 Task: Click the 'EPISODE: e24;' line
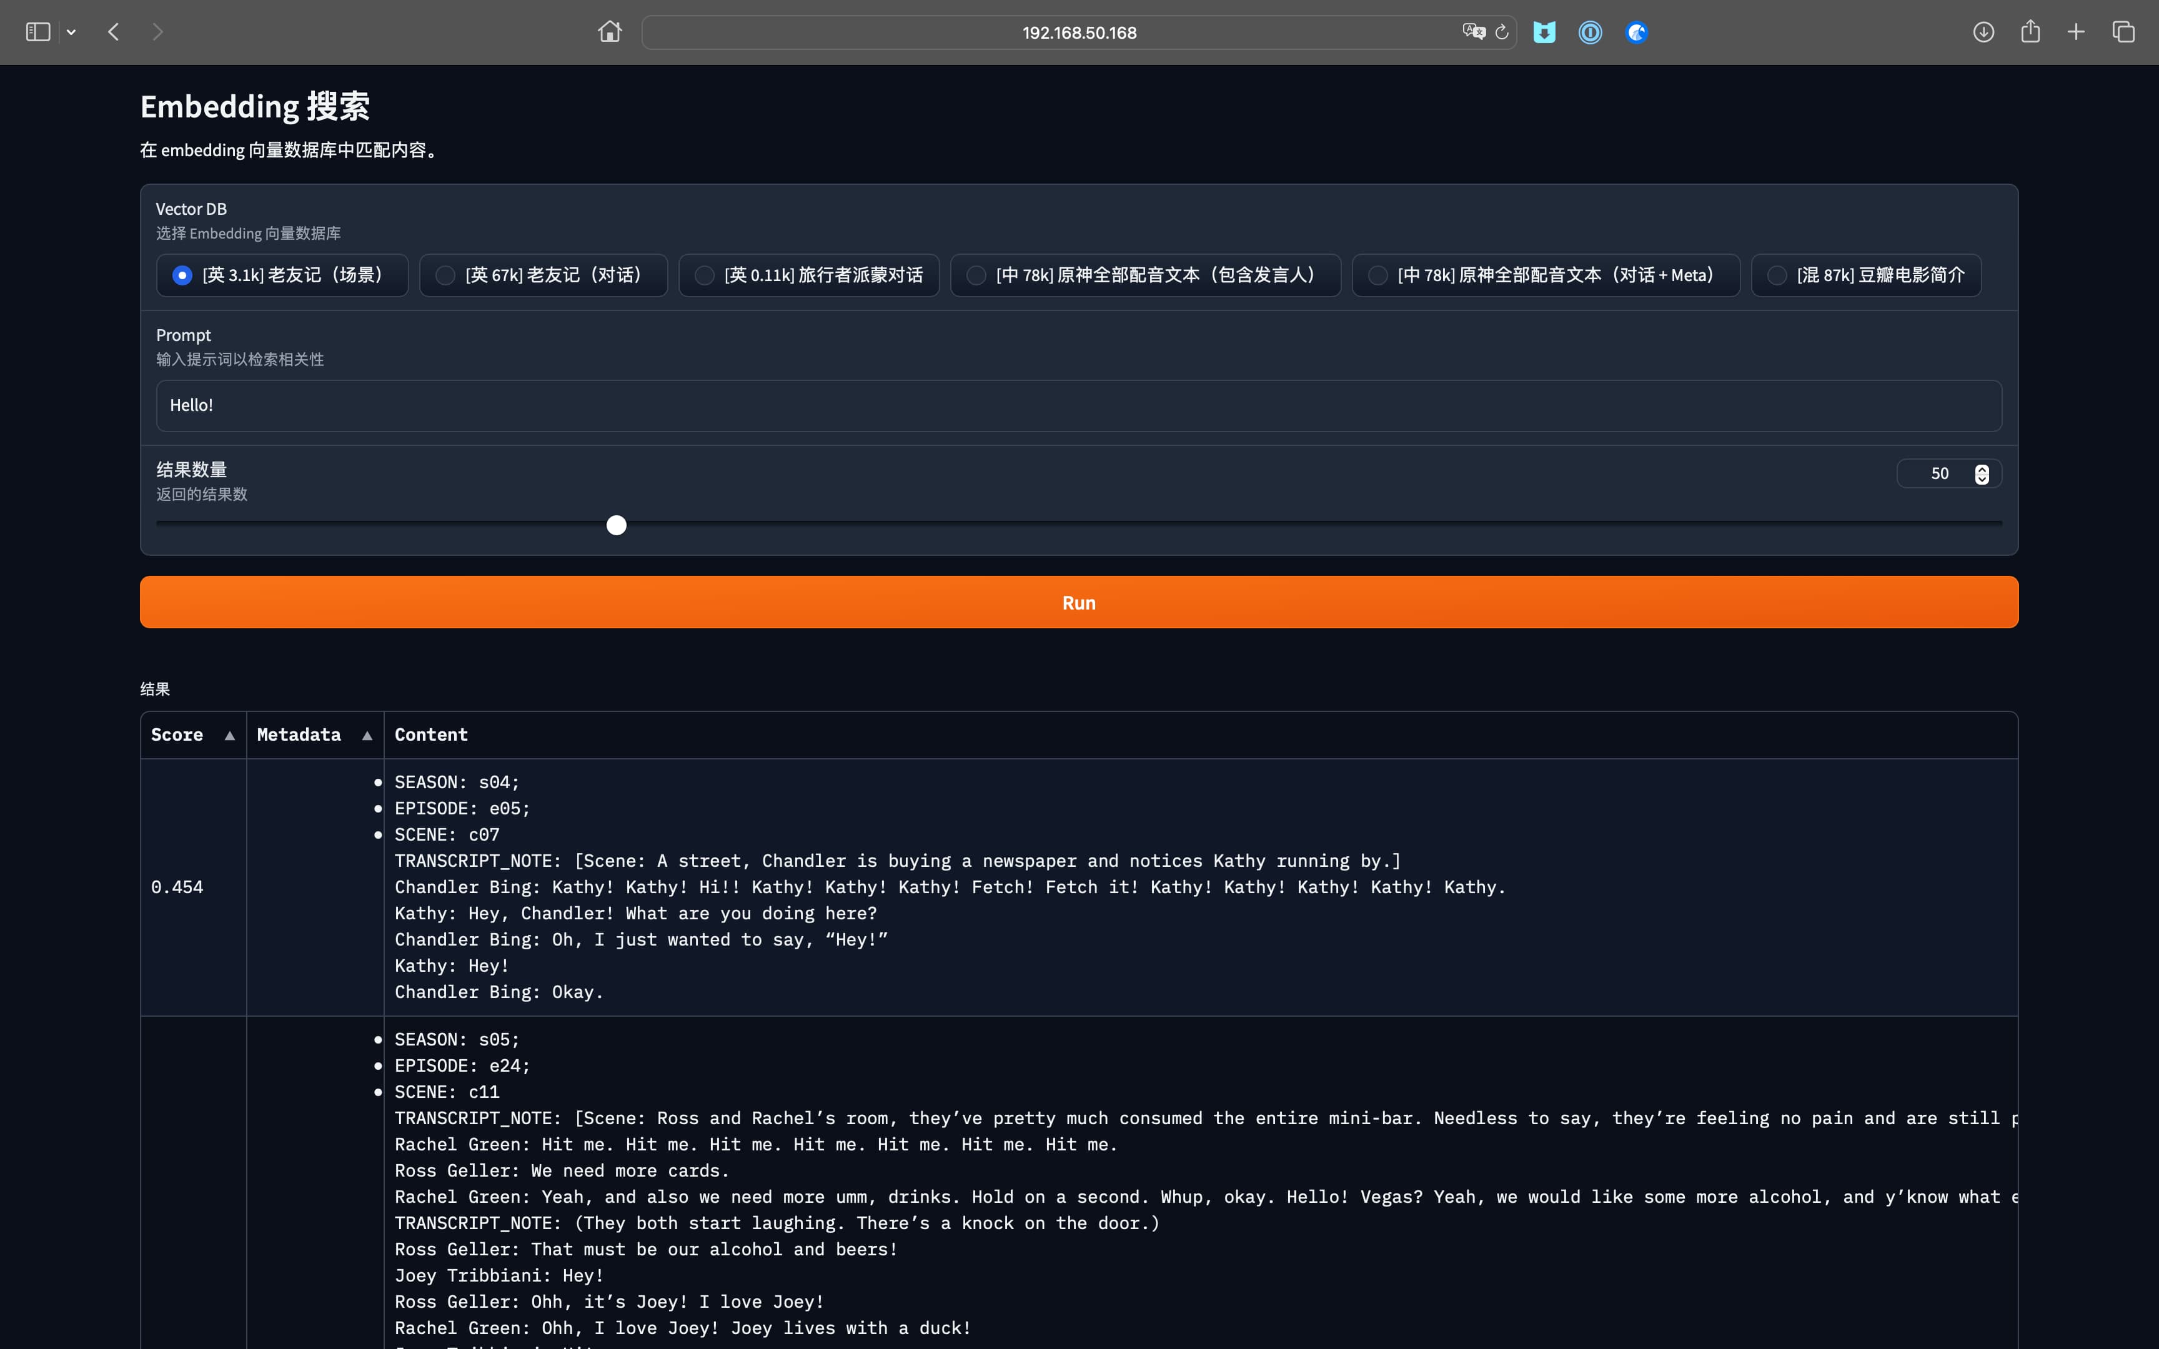tap(462, 1065)
